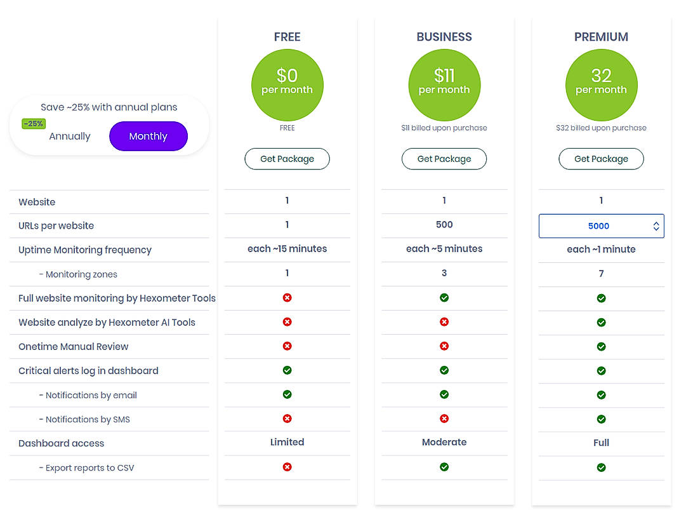Click the red cross for Free plan SMS notifications
Viewport: 679px width, 510px height.
(287, 419)
